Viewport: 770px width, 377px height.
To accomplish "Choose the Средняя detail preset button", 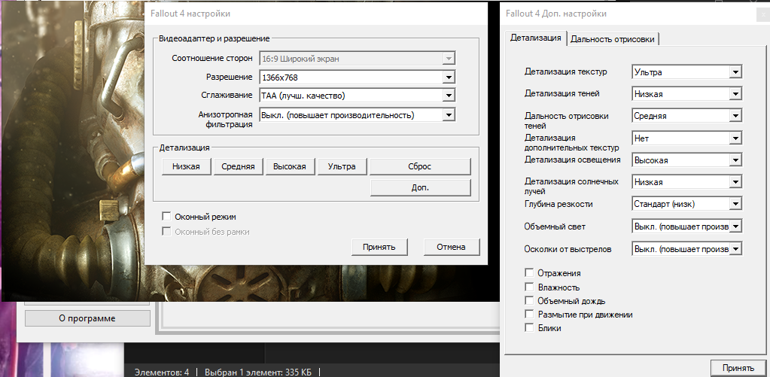I will coord(238,166).
